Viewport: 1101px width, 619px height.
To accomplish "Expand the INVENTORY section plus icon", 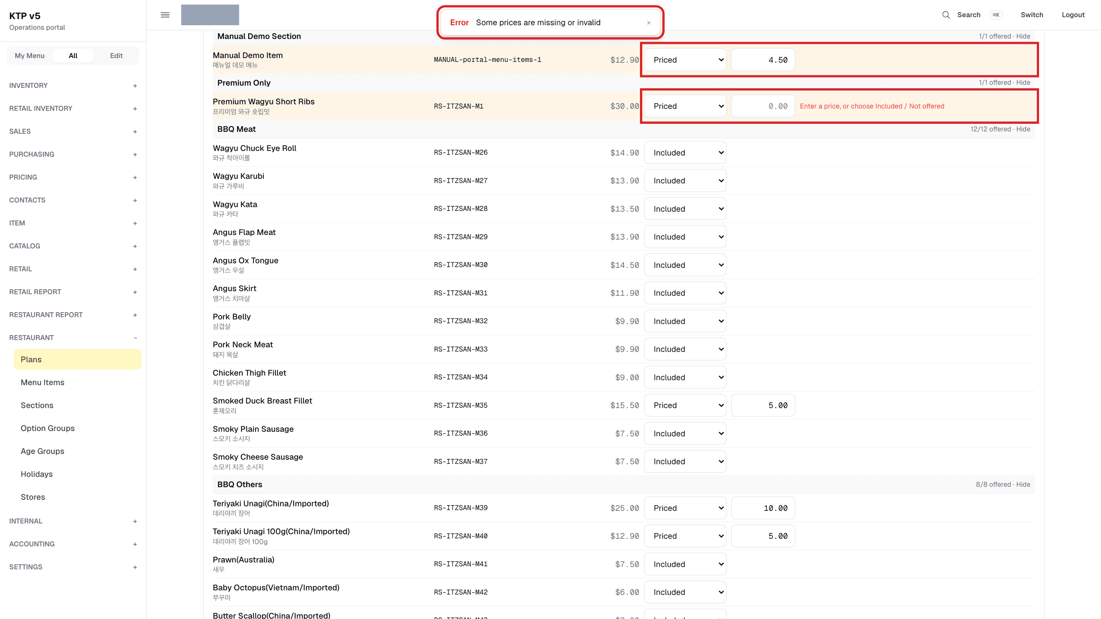I will tap(135, 86).
